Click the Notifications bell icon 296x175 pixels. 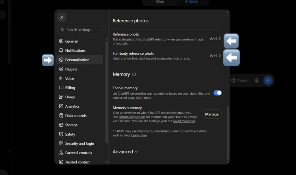[x=61, y=50]
